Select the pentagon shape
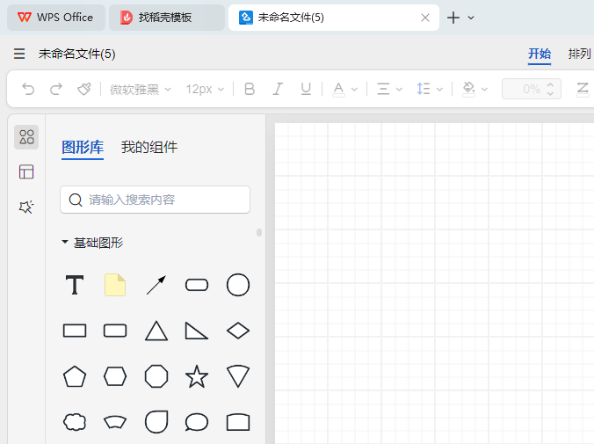This screenshot has width=594, height=444. click(x=75, y=376)
